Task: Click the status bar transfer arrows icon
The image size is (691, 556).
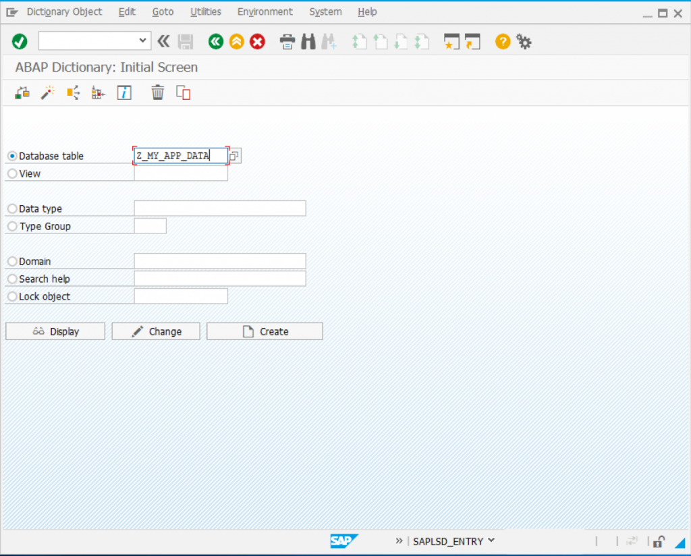Action: pyautogui.click(x=632, y=541)
